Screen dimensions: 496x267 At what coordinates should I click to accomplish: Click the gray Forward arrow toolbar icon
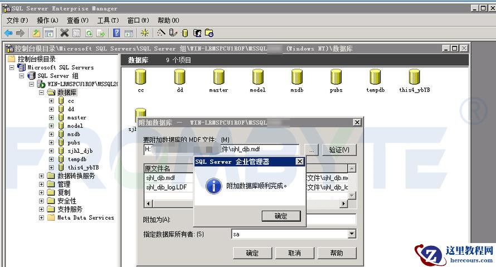(x=20, y=33)
